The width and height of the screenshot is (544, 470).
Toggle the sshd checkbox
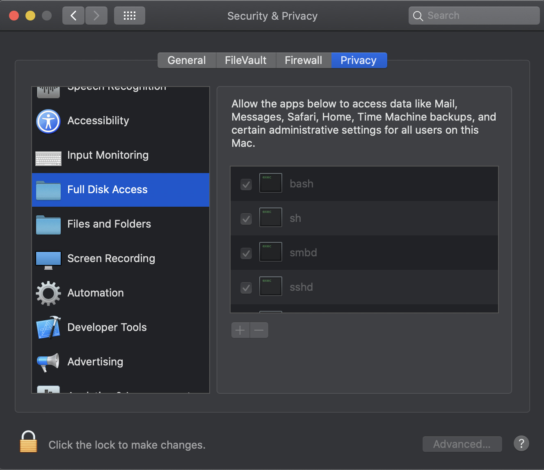click(246, 287)
